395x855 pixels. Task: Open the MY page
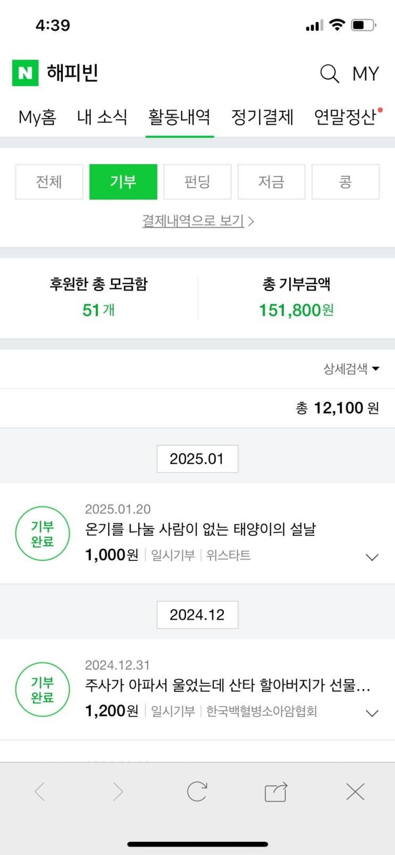366,73
